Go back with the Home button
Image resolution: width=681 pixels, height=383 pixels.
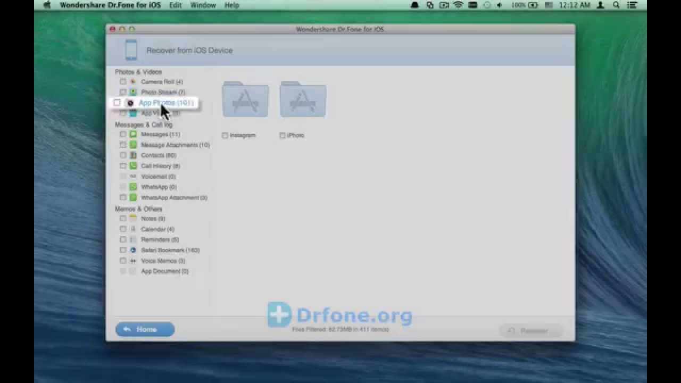point(145,329)
